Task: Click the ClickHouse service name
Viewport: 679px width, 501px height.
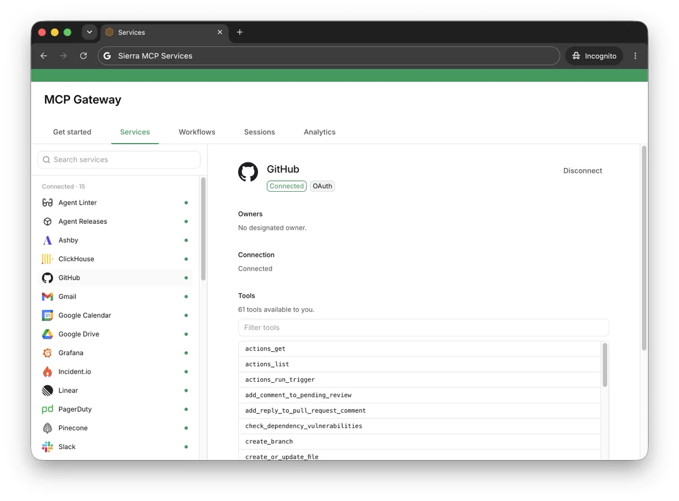Action: pyautogui.click(x=76, y=259)
